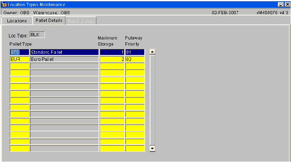Close the Location Types Maintenance window
This screenshot has width=291, height=162.
tap(287, 4)
